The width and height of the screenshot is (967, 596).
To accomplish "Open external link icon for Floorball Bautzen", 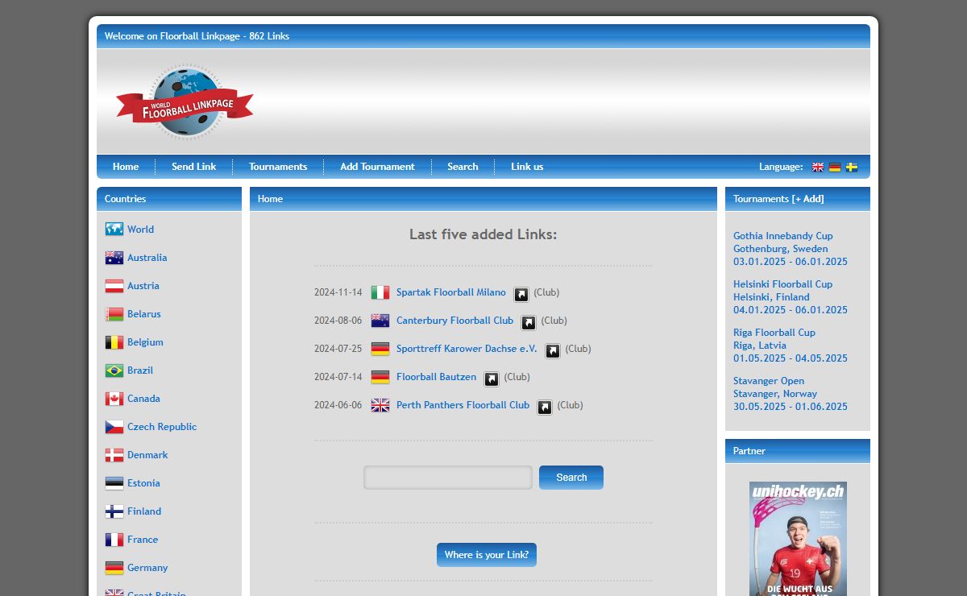I will tap(492, 379).
